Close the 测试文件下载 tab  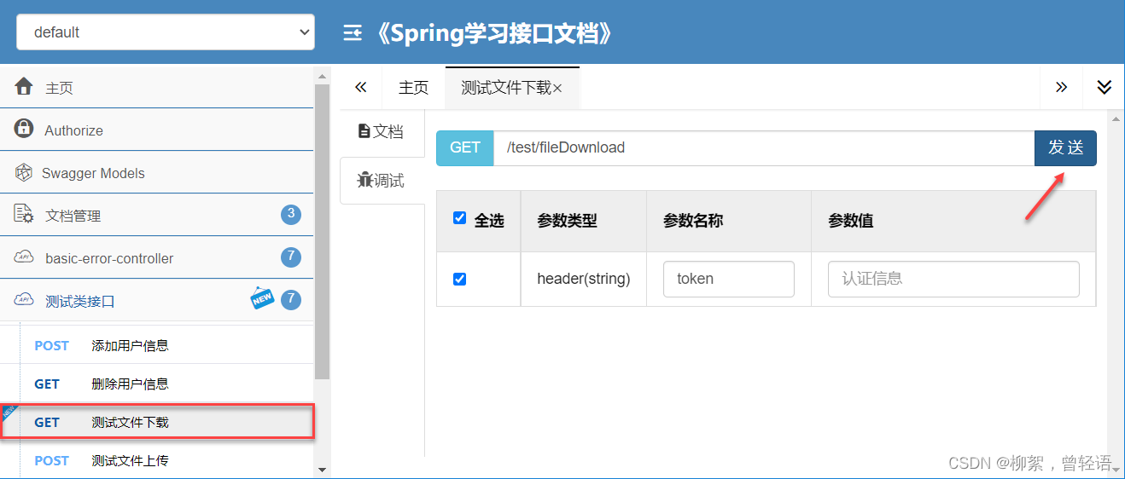click(557, 89)
